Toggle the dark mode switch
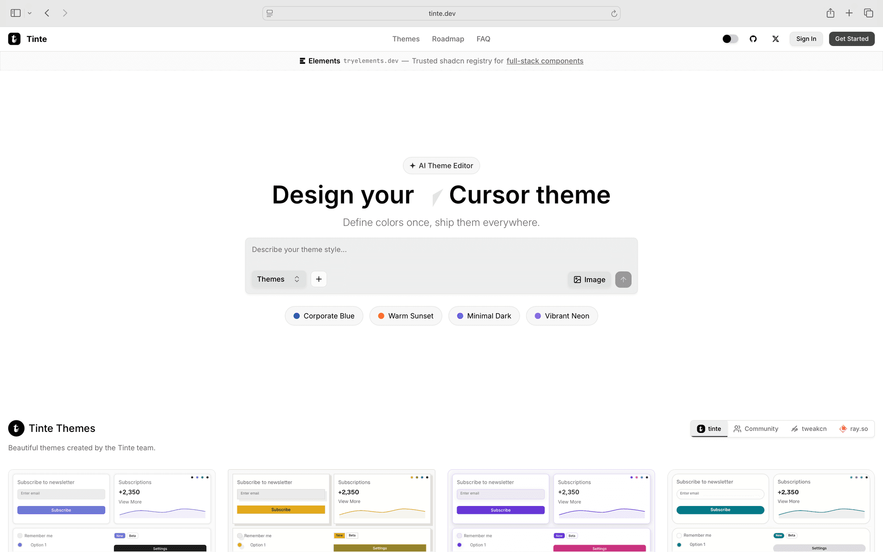 (730, 39)
